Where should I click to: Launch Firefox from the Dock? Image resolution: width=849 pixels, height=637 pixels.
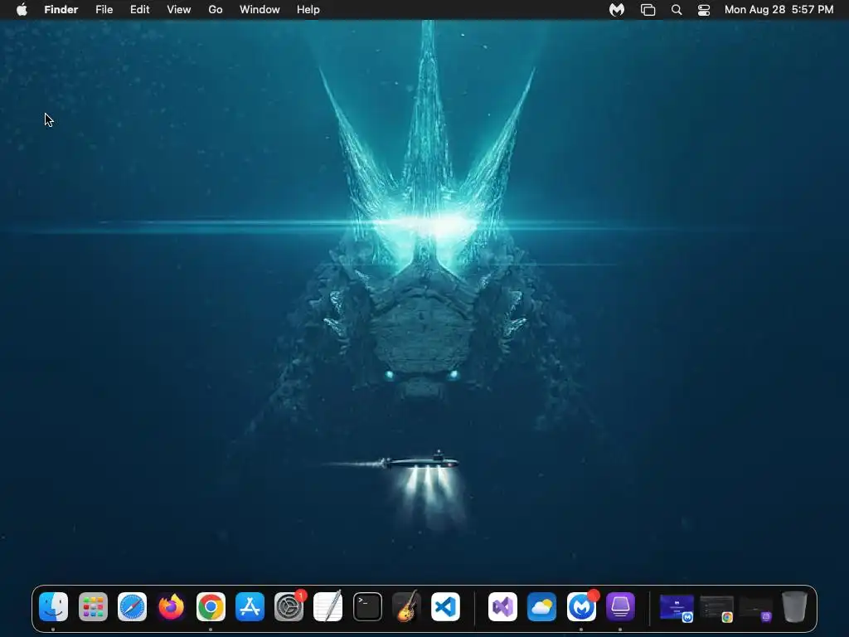171,606
